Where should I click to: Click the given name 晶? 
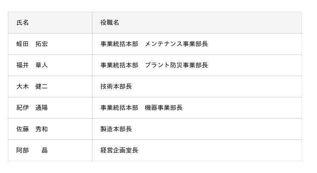[x=45, y=151]
